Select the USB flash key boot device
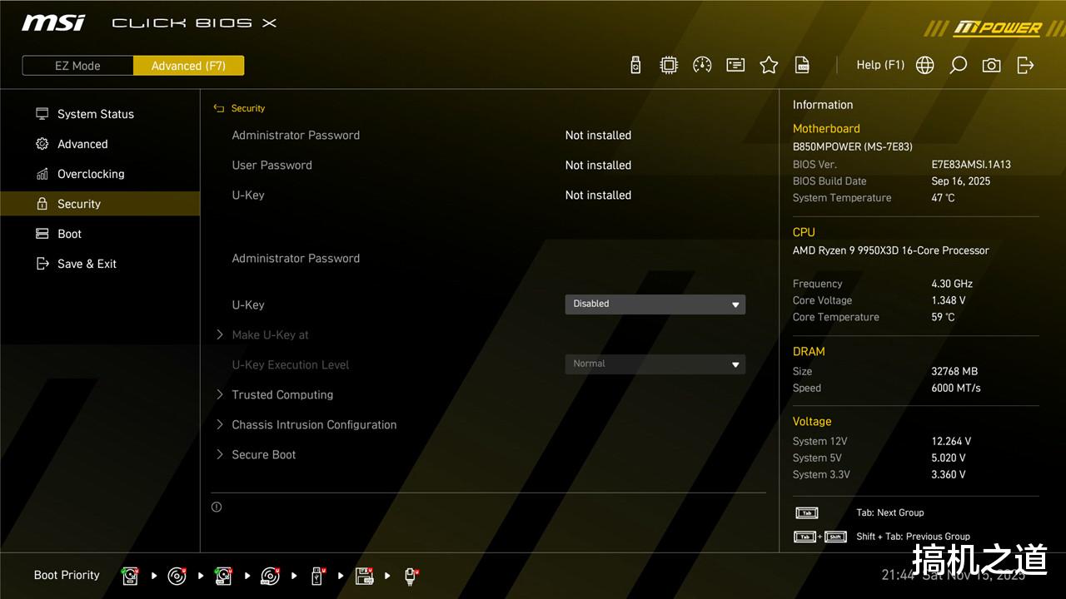Viewport: 1066px width, 599px height. [317, 575]
